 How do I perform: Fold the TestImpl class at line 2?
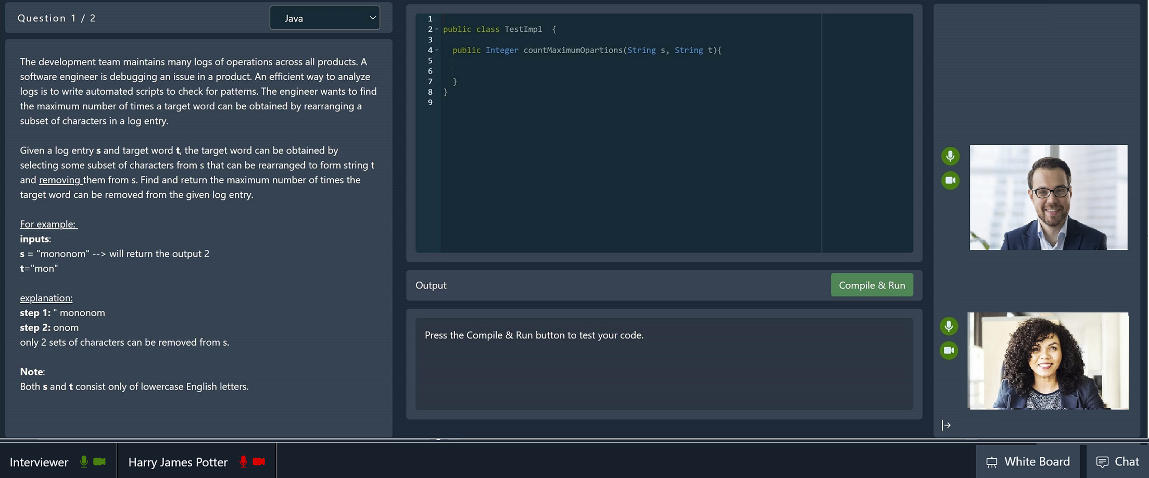(x=437, y=29)
